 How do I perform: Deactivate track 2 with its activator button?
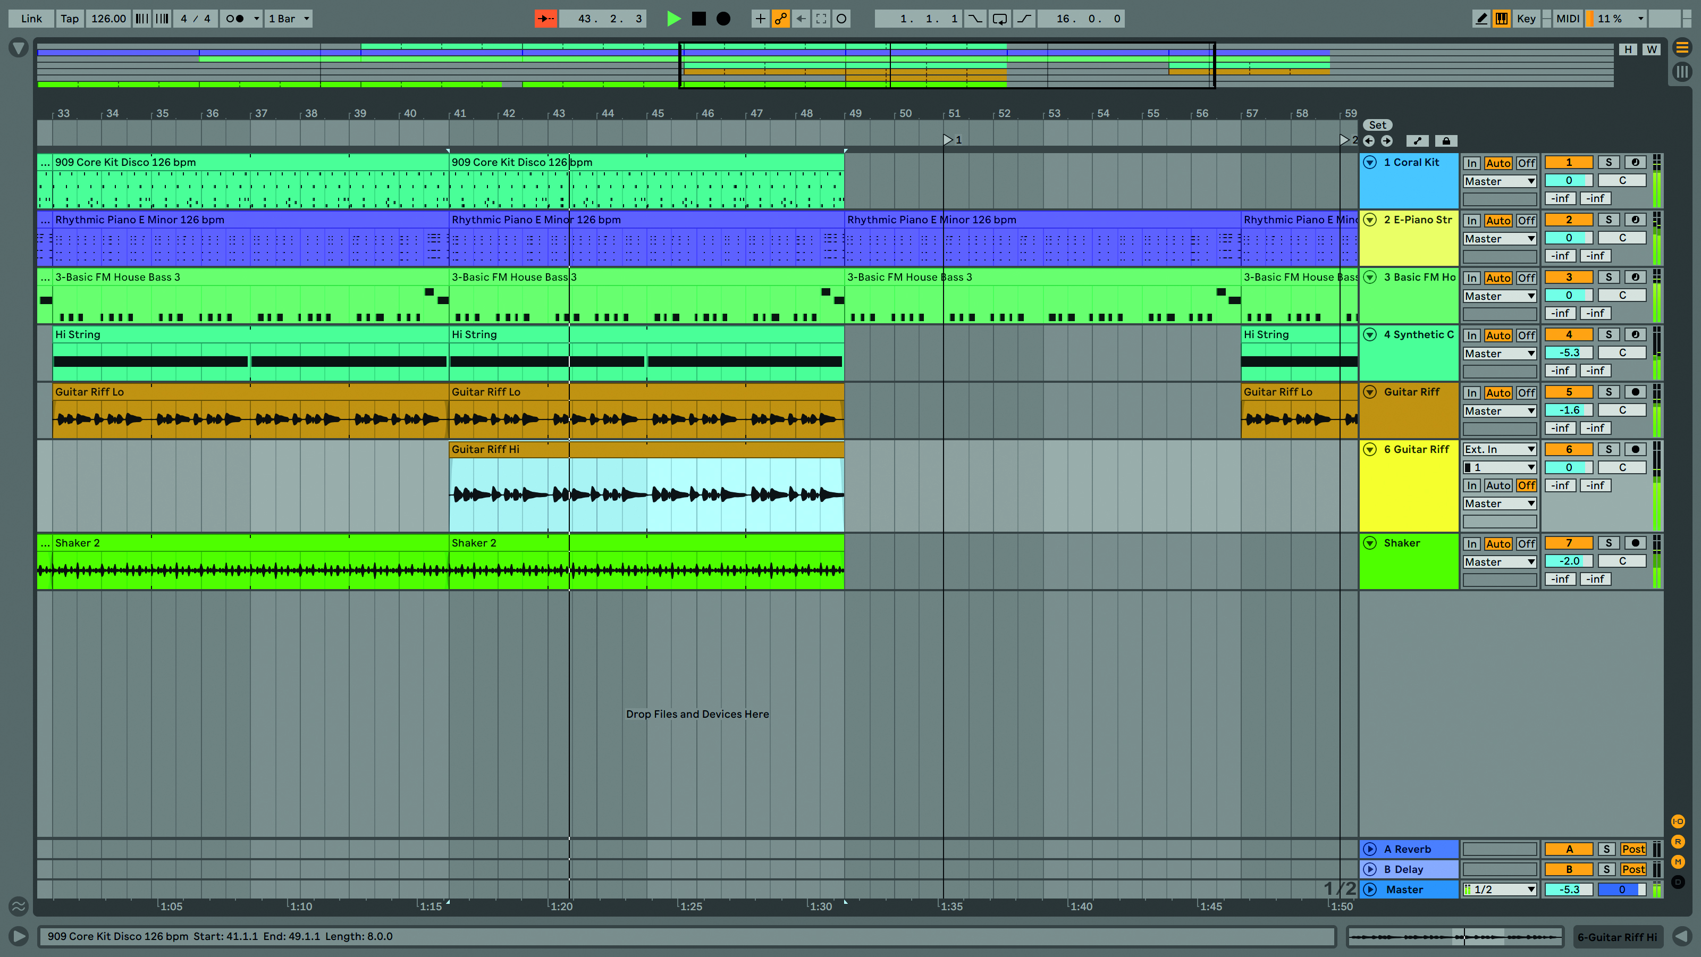pyautogui.click(x=1569, y=220)
